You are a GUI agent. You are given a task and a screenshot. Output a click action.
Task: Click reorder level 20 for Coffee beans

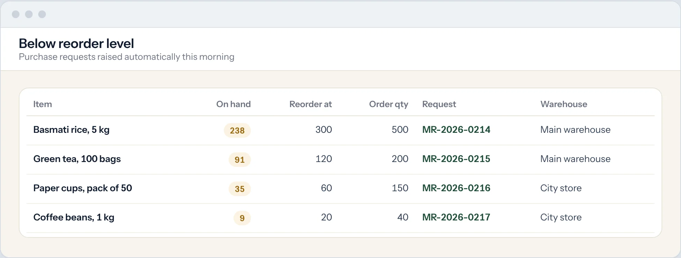click(327, 217)
